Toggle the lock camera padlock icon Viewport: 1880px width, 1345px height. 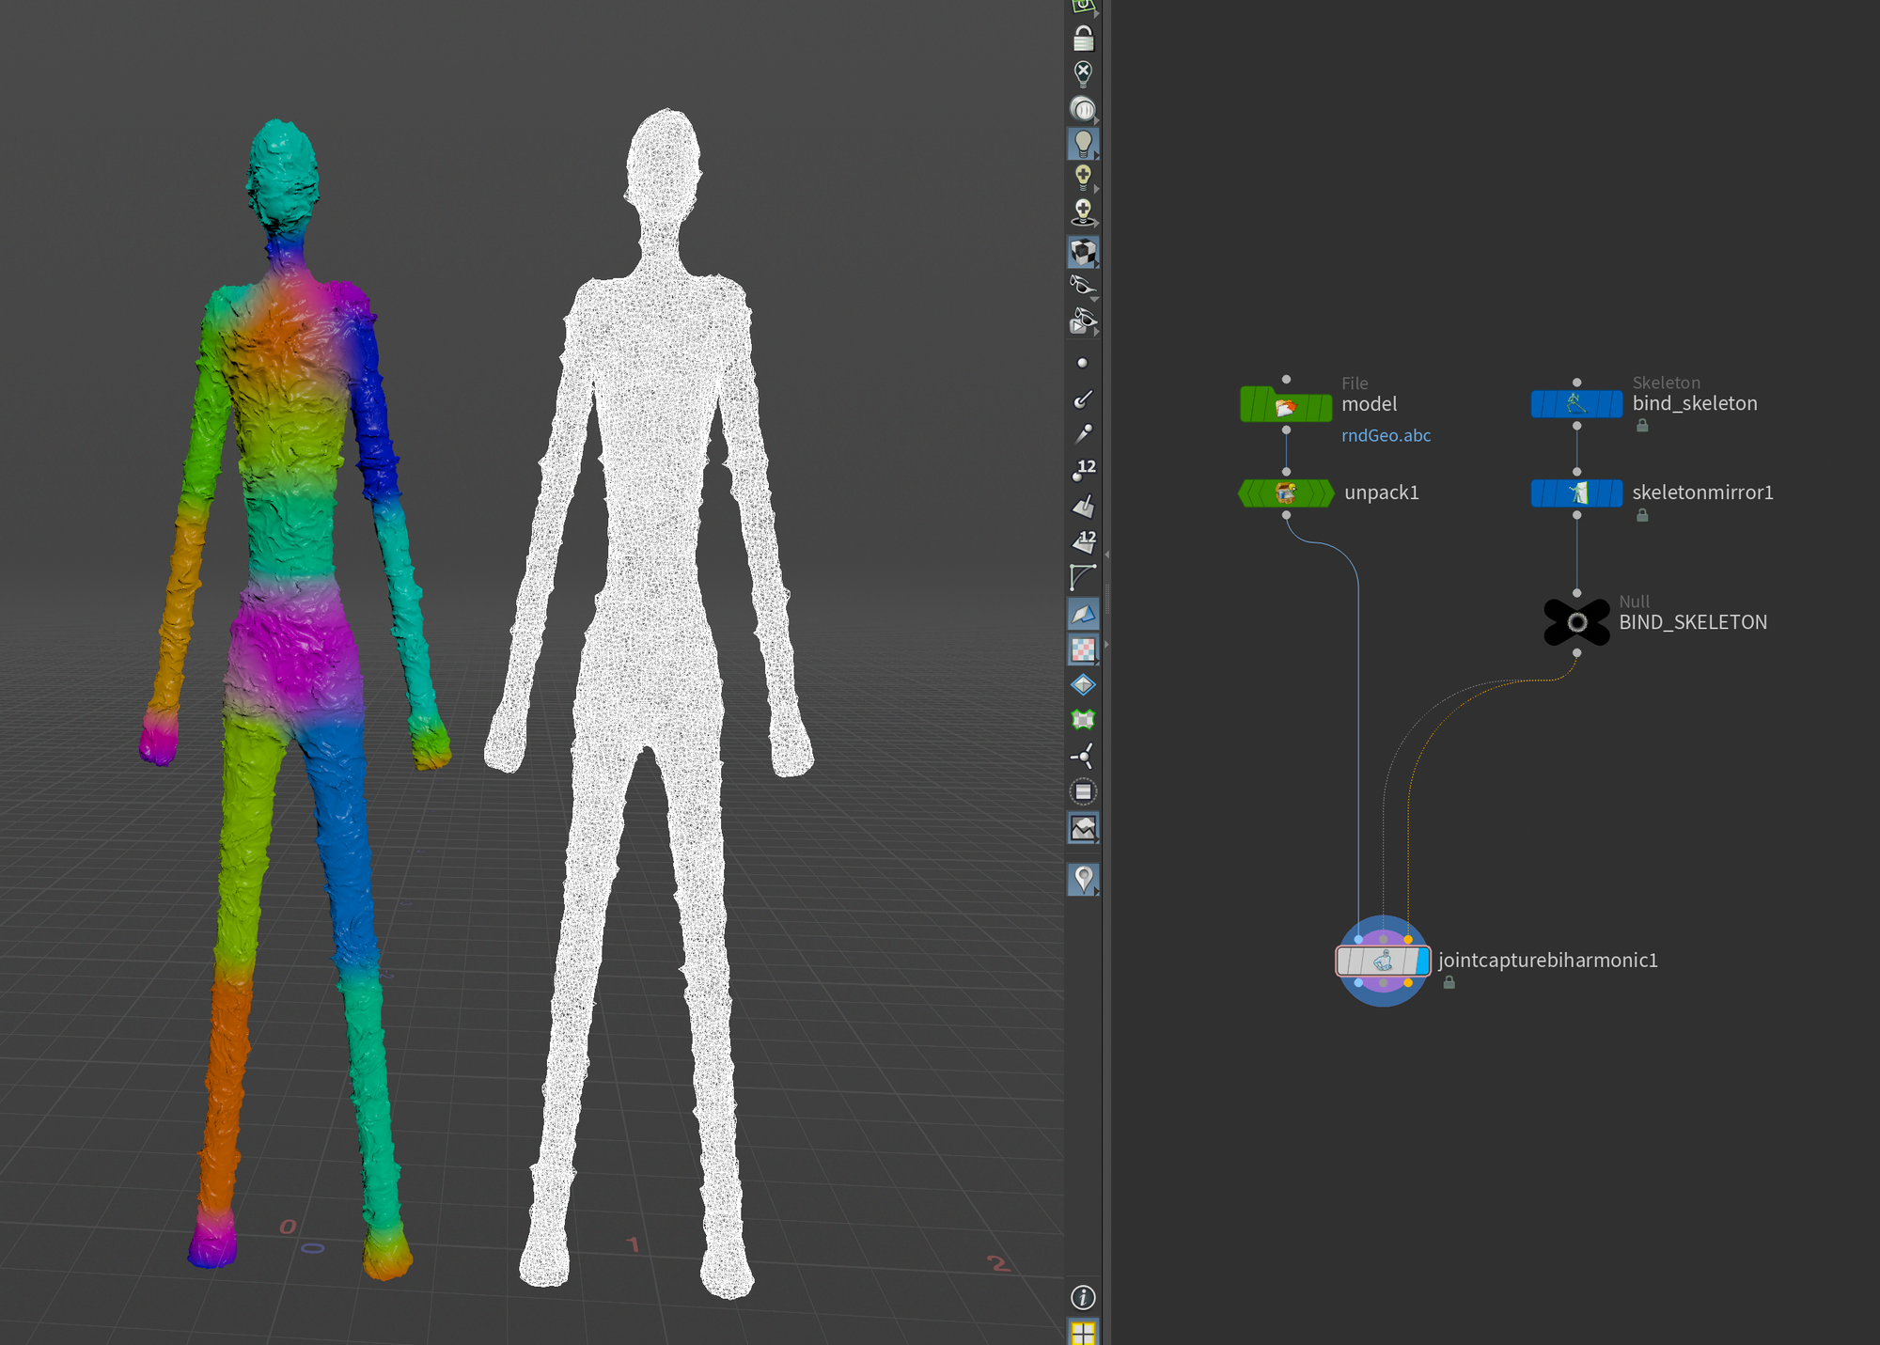(1083, 39)
